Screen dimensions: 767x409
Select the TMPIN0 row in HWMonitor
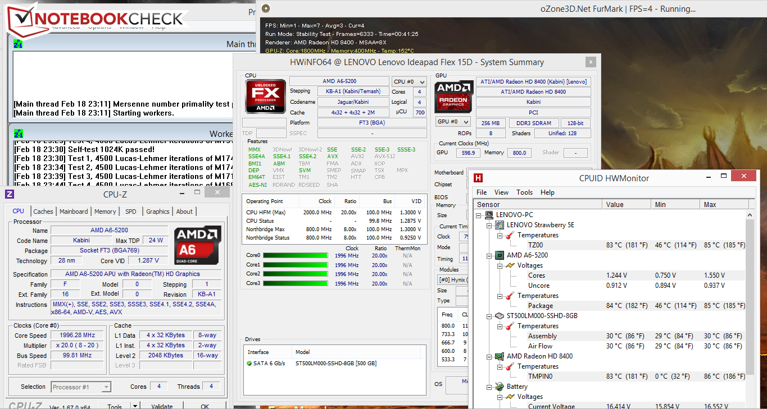click(x=610, y=376)
